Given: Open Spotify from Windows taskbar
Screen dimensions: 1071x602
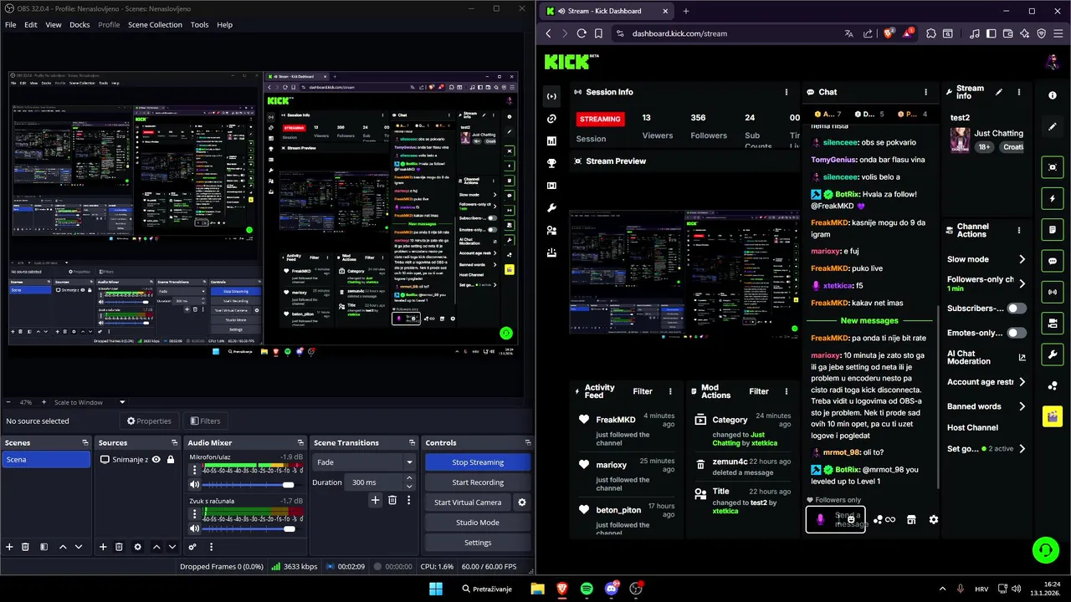Looking at the screenshot, I should (587, 589).
